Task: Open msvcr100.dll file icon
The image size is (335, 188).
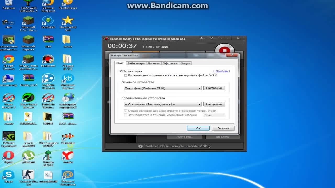Action: [48, 177]
